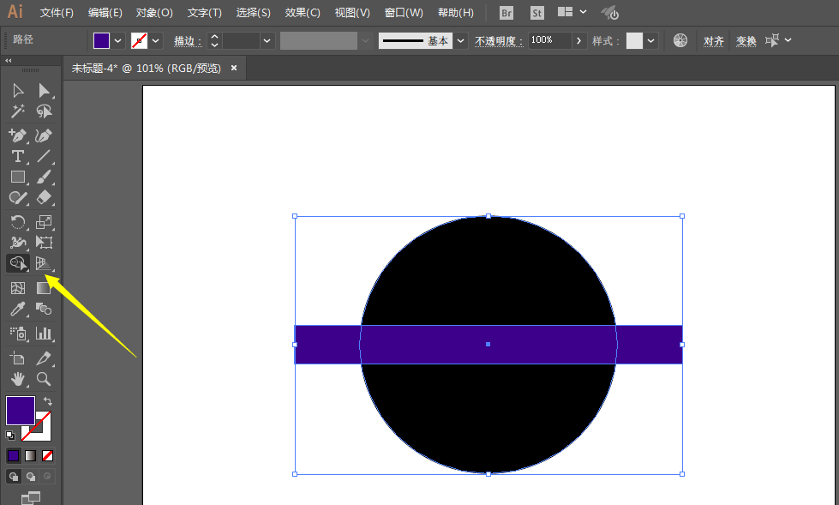The height and width of the screenshot is (505, 839).
Task: Open the 变换 transform panel
Action: tap(746, 40)
